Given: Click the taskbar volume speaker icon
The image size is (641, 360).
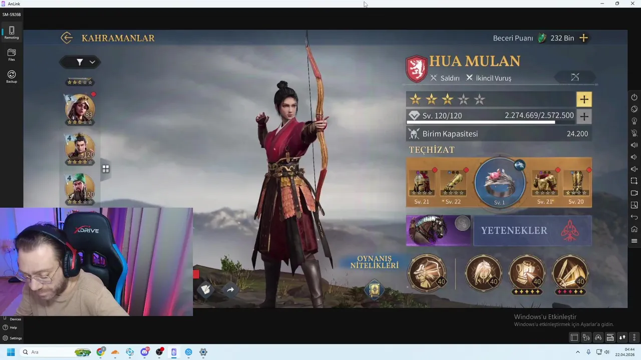Looking at the screenshot, I should click(x=607, y=352).
